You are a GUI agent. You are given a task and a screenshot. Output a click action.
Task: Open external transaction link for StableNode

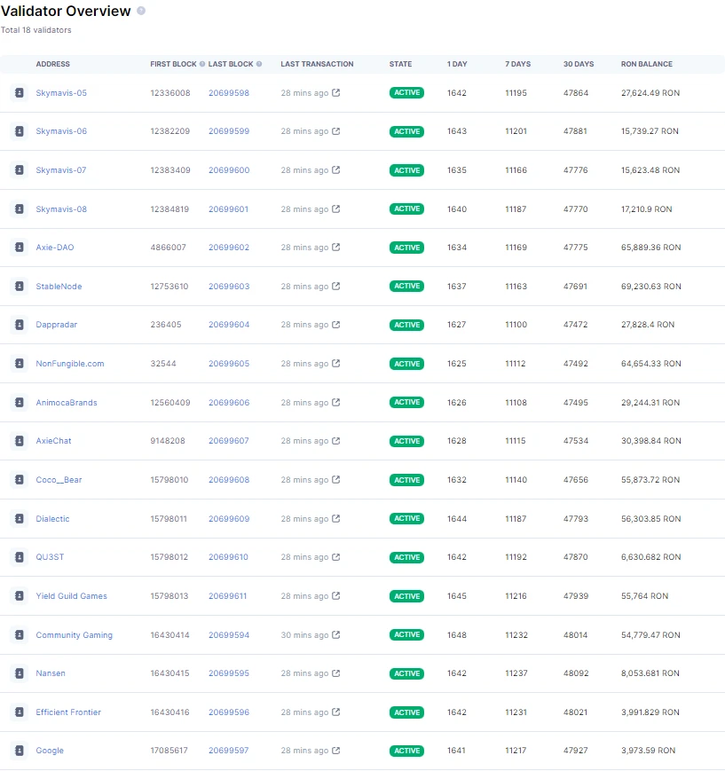[x=336, y=287]
